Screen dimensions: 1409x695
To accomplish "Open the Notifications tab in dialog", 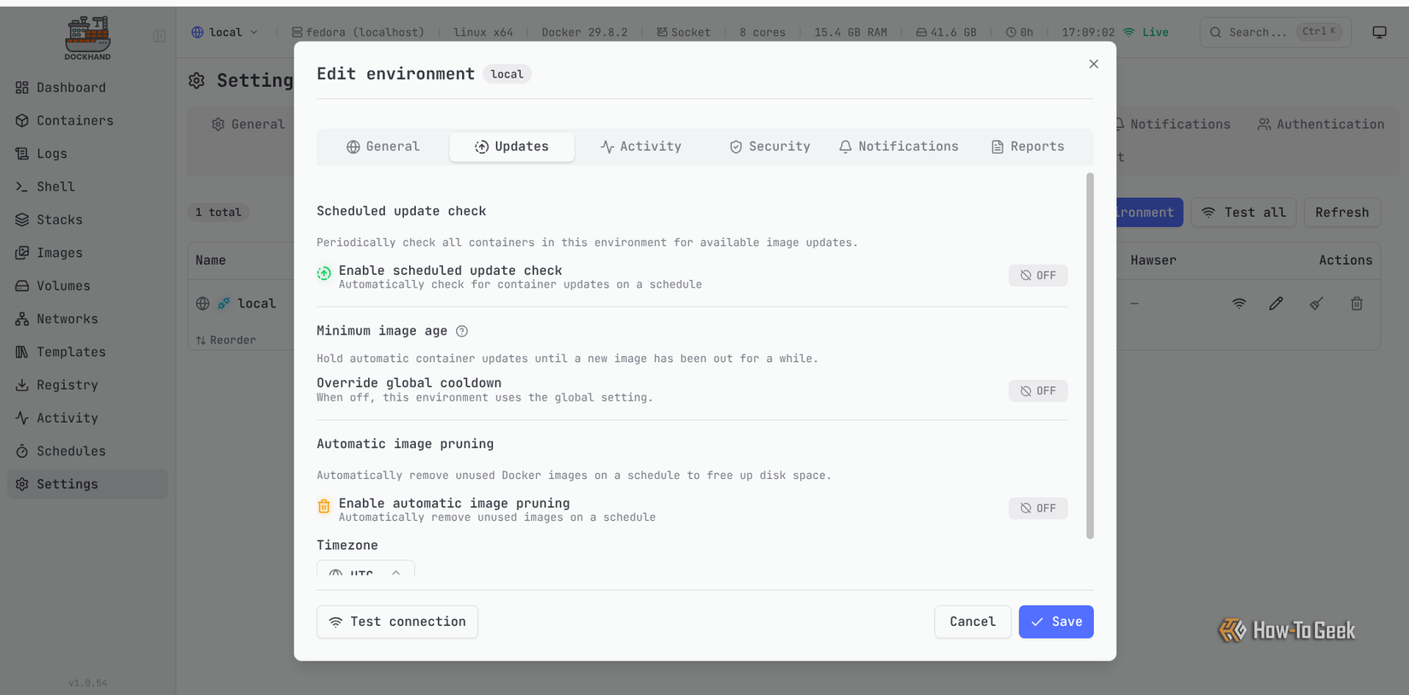I will 898,147.
